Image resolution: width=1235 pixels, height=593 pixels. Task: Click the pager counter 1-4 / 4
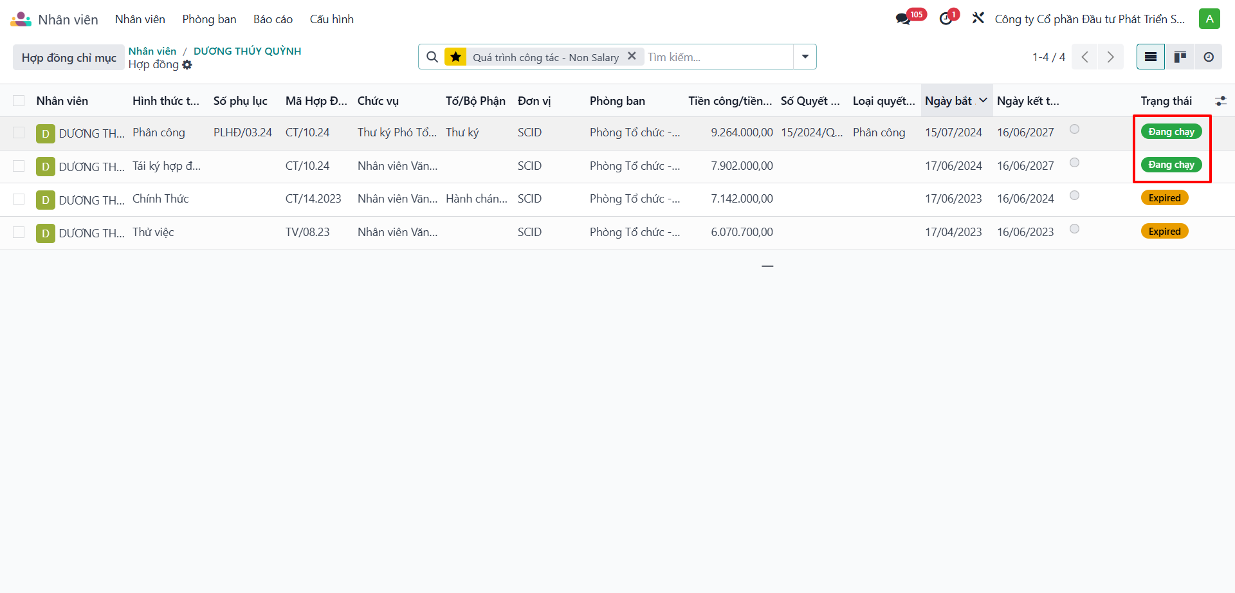coord(1048,57)
